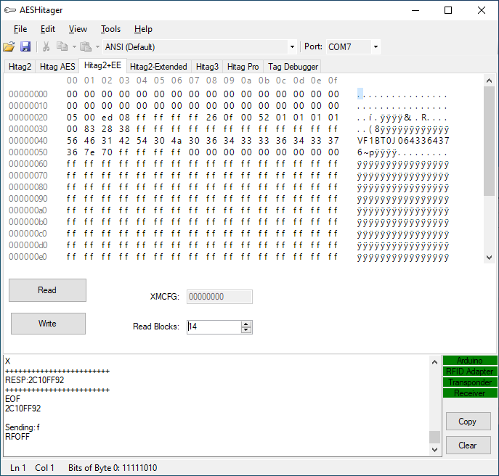The image size is (499, 476).
Task: Expand the COM7 port dropdown
Action: tap(376, 47)
